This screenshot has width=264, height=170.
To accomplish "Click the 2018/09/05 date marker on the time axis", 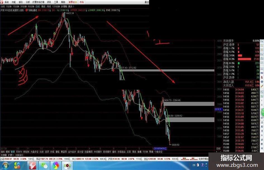I will point(160,149).
